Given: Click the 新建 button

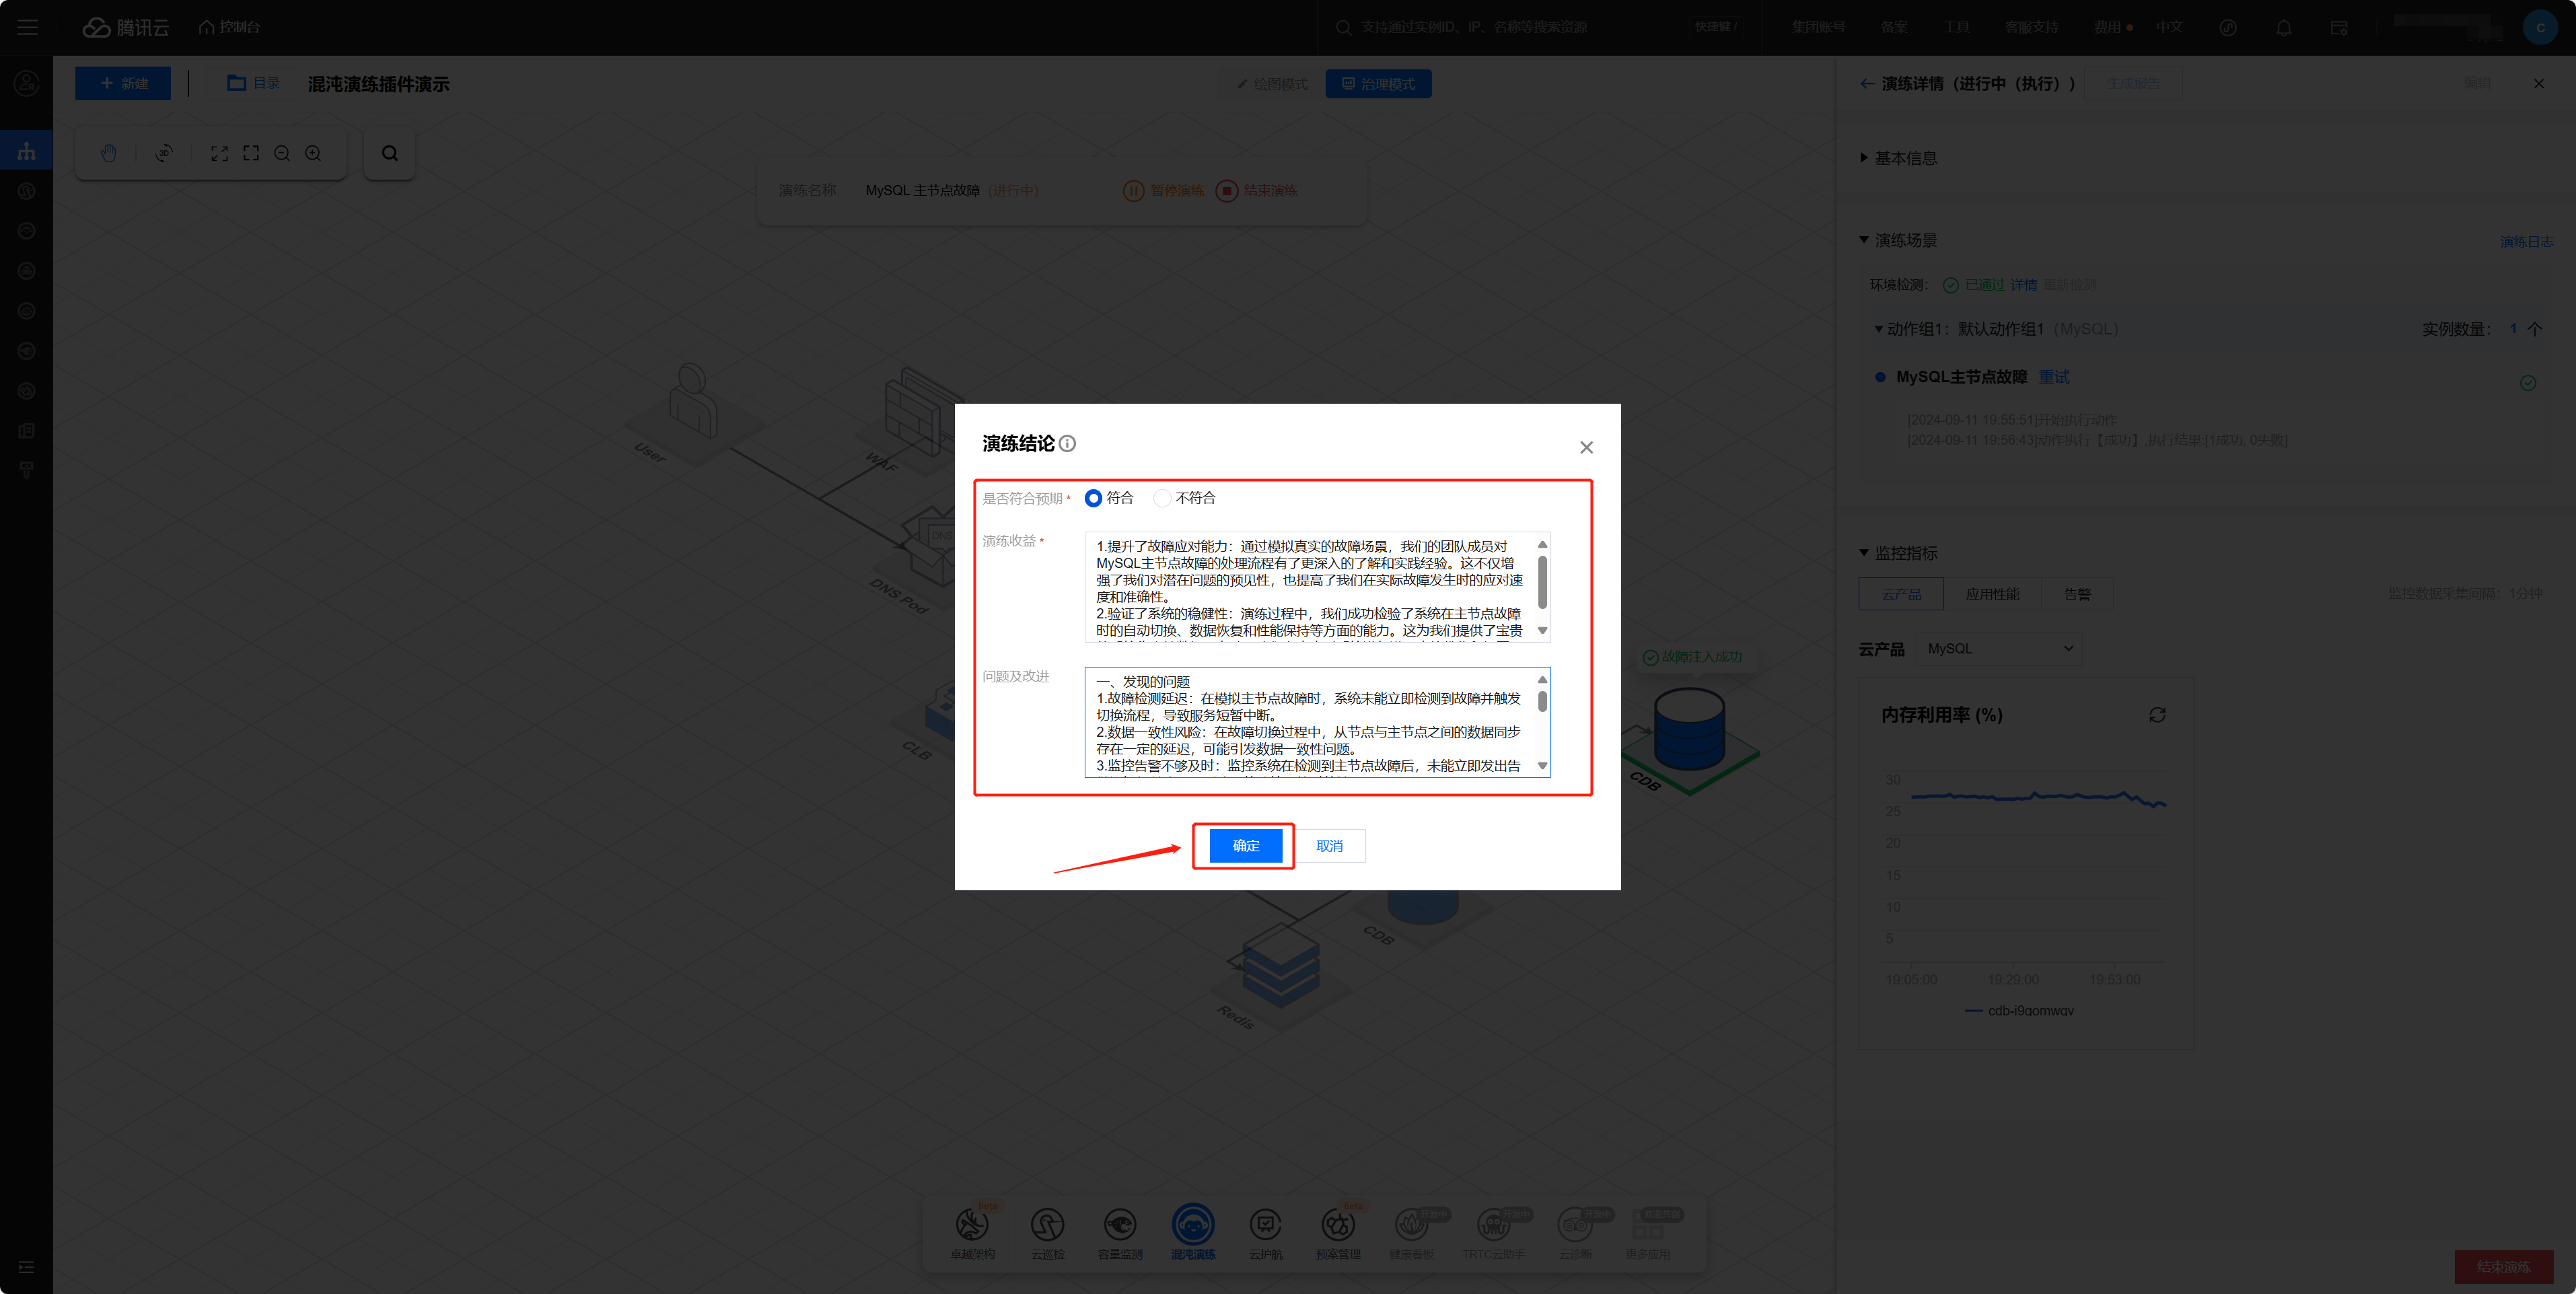Looking at the screenshot, I should [123, 84].
